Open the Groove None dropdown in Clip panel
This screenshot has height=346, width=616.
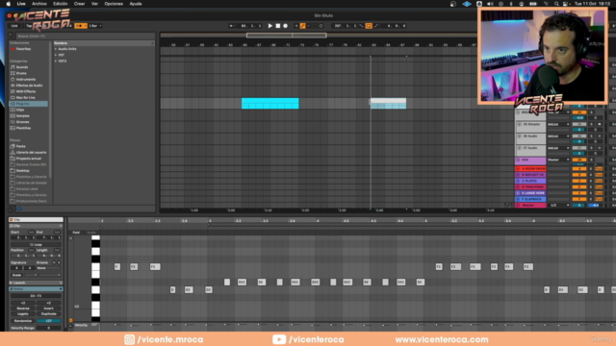[49, 268]
